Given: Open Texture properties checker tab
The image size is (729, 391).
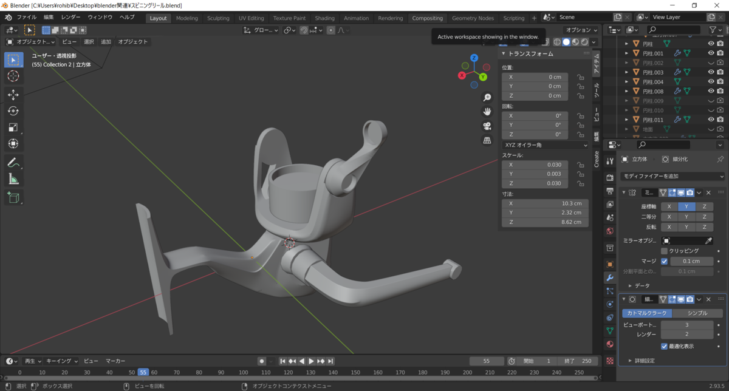Looking at the screenshot, I should tap(610, 360).
